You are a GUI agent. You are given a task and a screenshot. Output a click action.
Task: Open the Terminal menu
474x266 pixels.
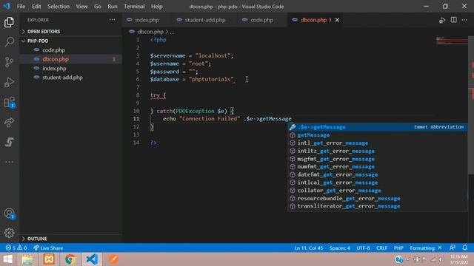(134, 7)
